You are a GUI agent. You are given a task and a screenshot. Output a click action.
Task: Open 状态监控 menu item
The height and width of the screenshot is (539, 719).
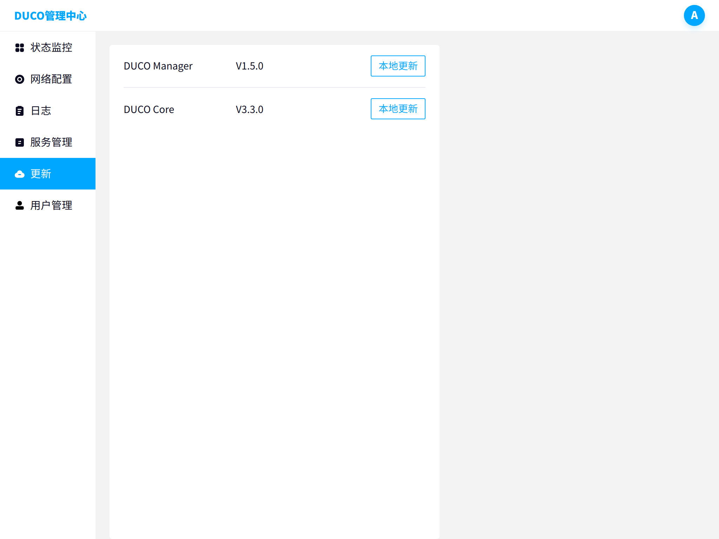pos(51,47)
